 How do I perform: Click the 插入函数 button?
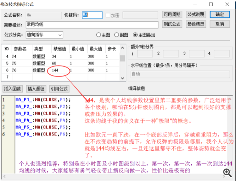pos(13,89)
